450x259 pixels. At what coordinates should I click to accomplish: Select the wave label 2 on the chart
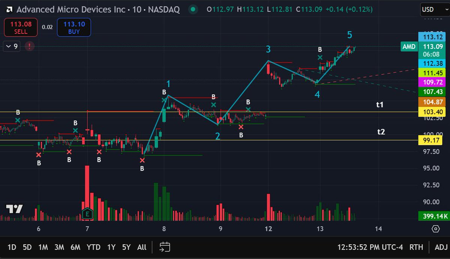pos(217,136)
